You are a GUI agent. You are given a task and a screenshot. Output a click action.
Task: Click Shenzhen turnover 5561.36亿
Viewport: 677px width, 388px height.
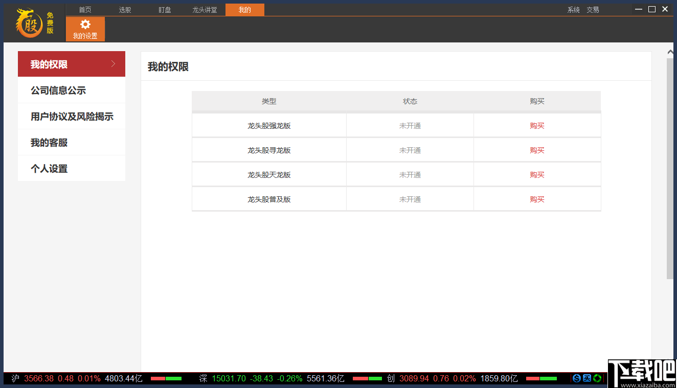[326, 379]
